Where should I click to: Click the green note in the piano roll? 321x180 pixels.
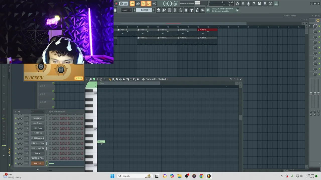click(101, 142)
